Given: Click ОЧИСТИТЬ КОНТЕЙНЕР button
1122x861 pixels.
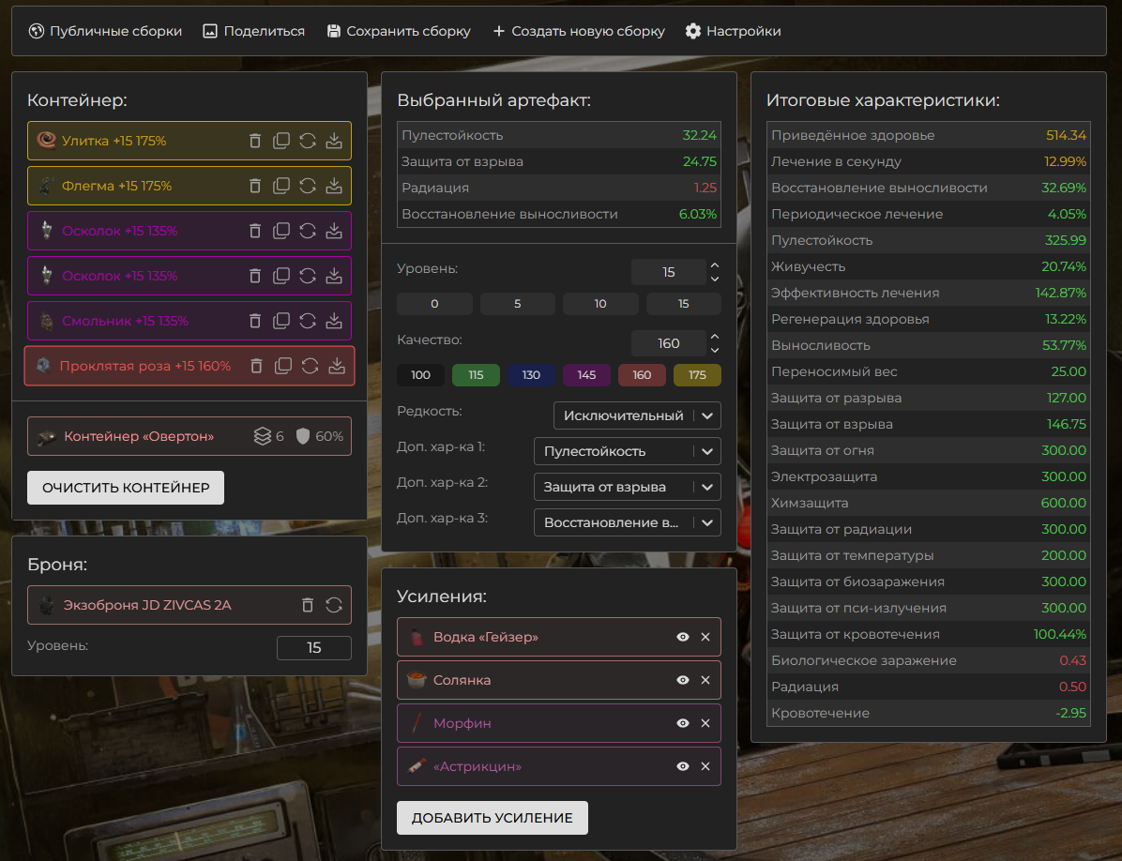Looking at the screenshot, I should [126, 488].
